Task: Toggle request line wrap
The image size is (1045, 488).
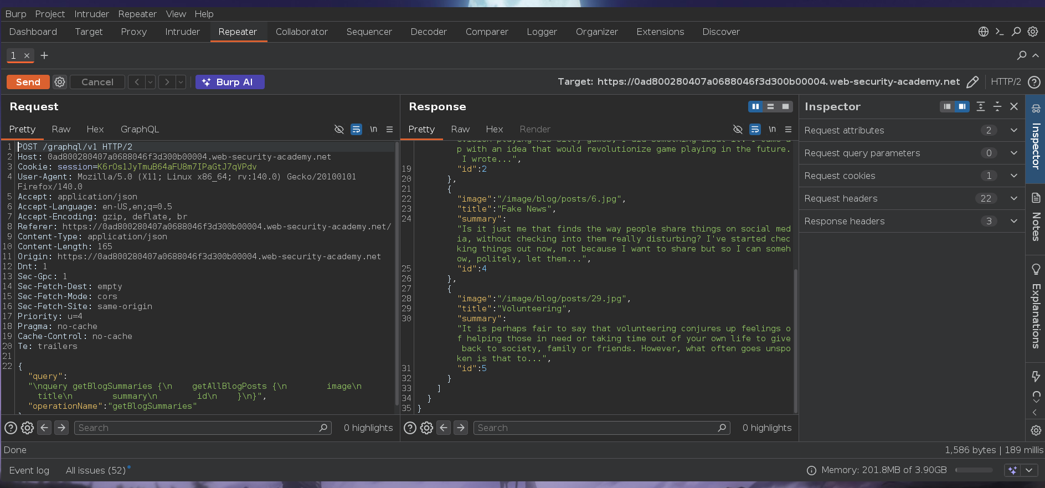Action: tap(356, 129)
